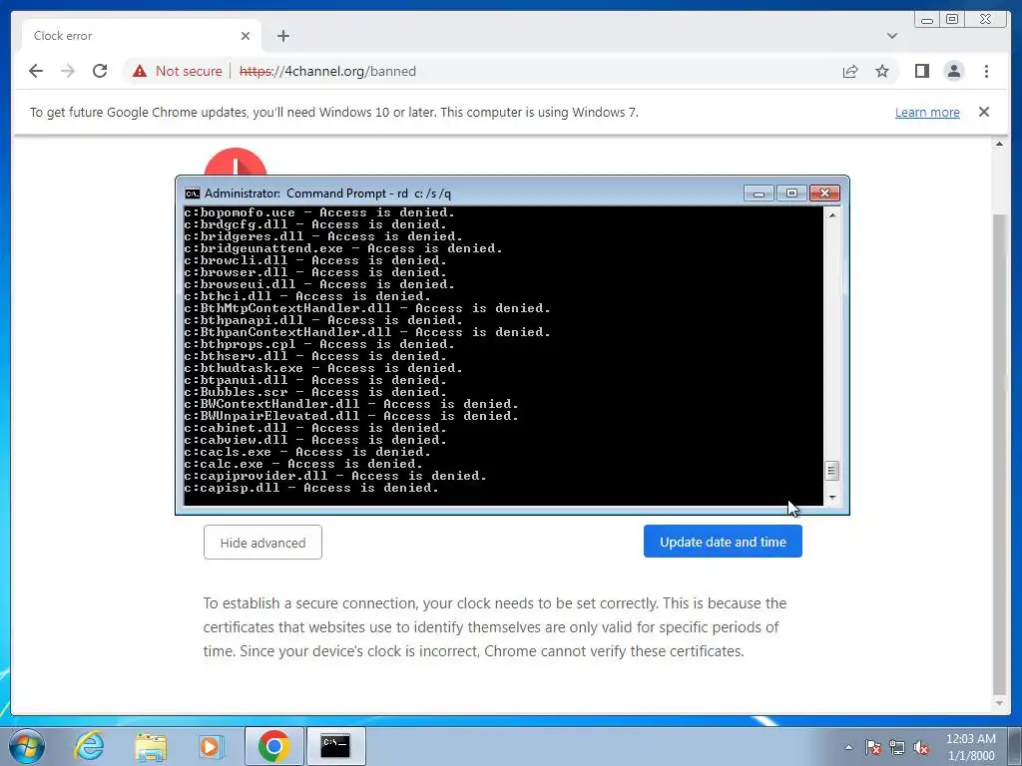Click Hide advanced button
1022x766 pixels.
coord(262,542)
